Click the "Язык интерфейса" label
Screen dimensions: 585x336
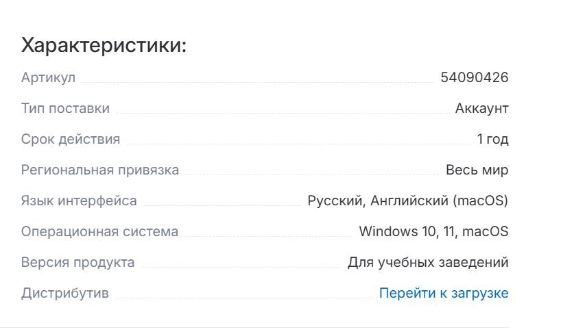point(79,201)
